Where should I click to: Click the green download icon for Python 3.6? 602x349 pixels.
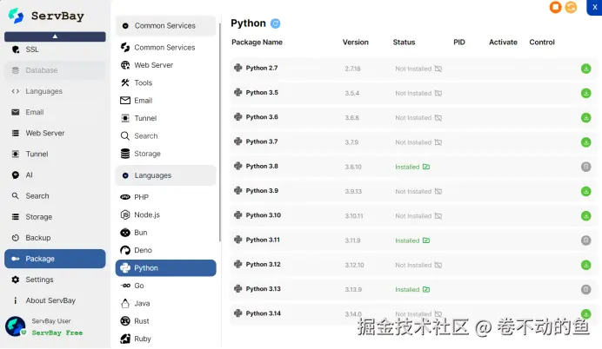coord(585,117)
